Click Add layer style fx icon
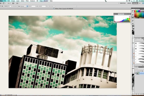 (x=139, y=94)
